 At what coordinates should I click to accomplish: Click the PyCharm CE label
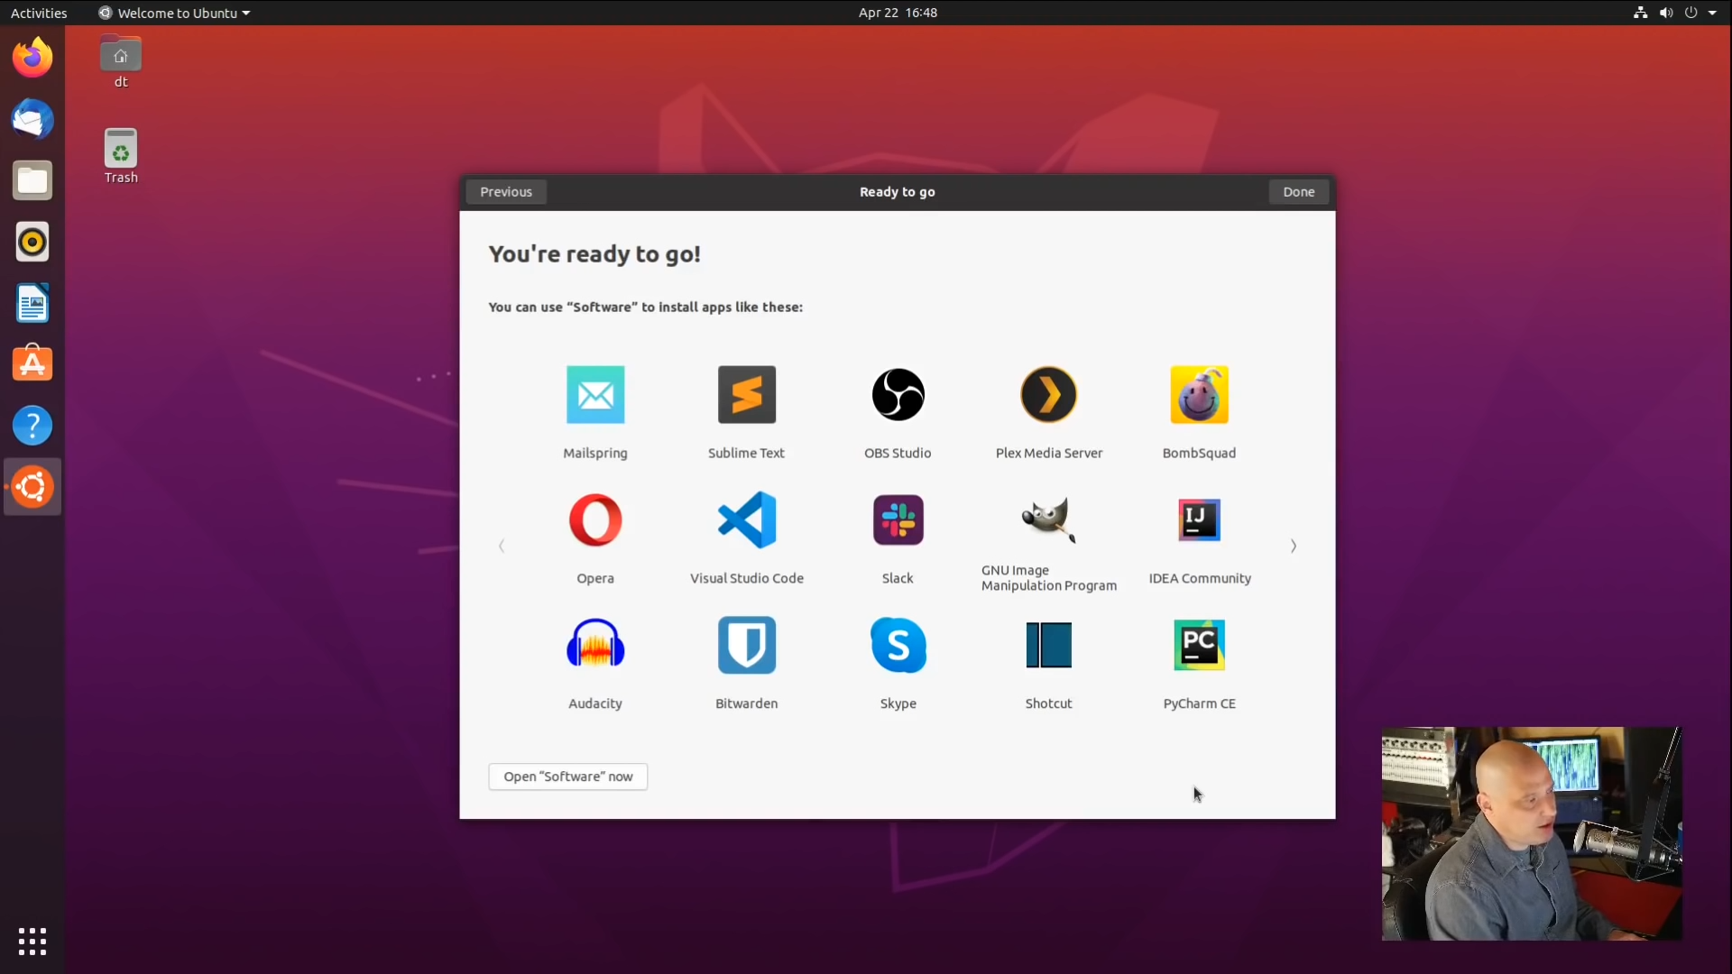point(1200,703)
